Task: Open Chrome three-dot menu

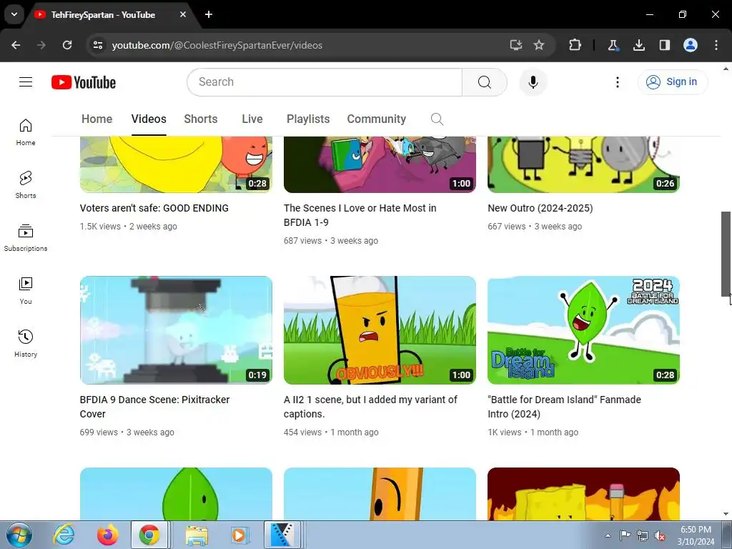Action: point(716,45)
